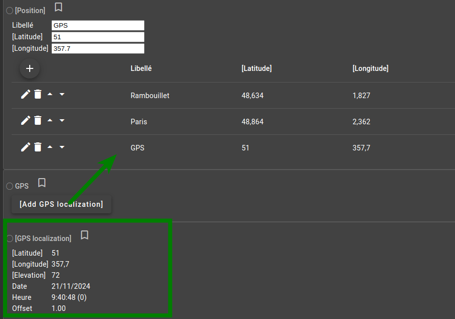This screenshot has height=319, width=455.
Task: Click longitude value 357,7 in the table
Action: pos(361,148)
